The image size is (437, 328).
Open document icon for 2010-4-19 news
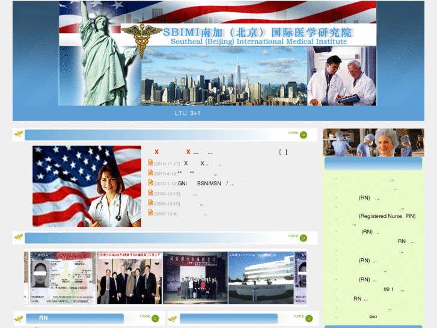[150, 173]
